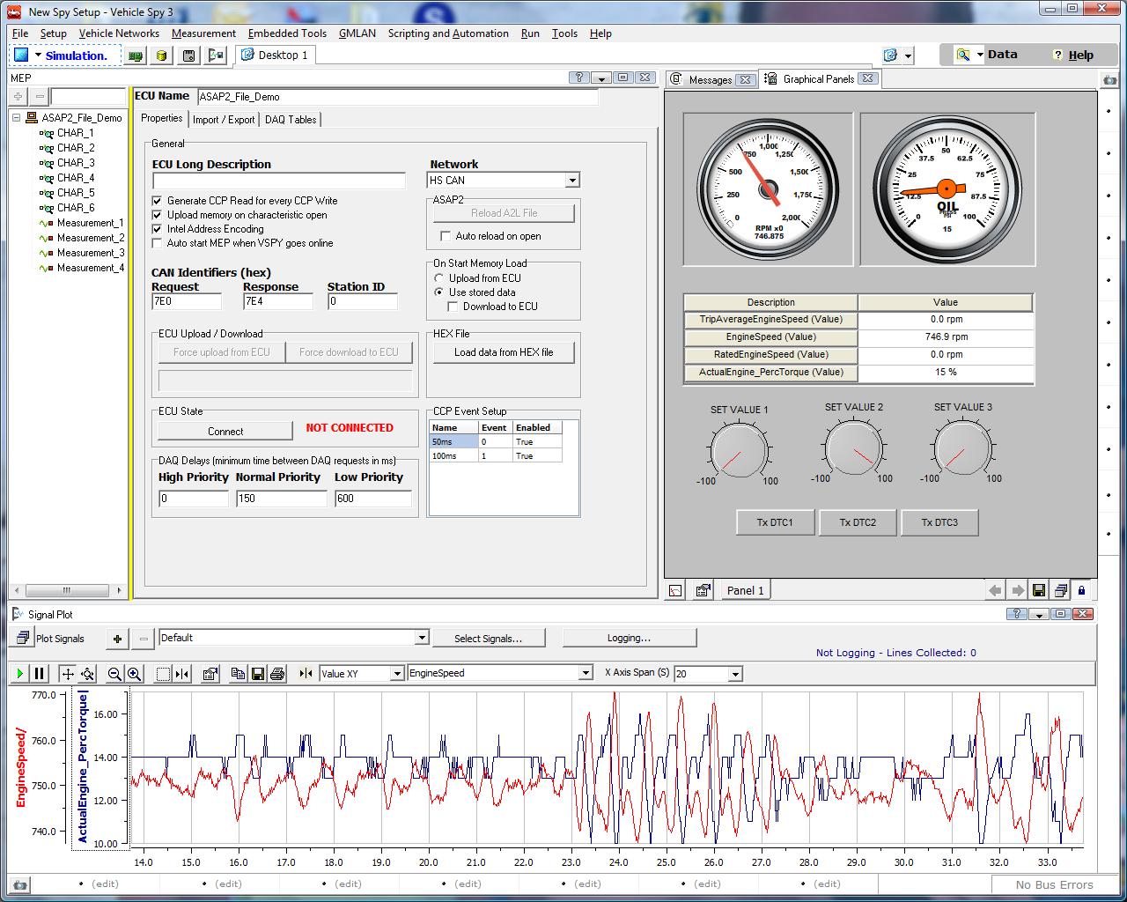Collapse the ASAP2_File_Demo tree node

(17, 118)
